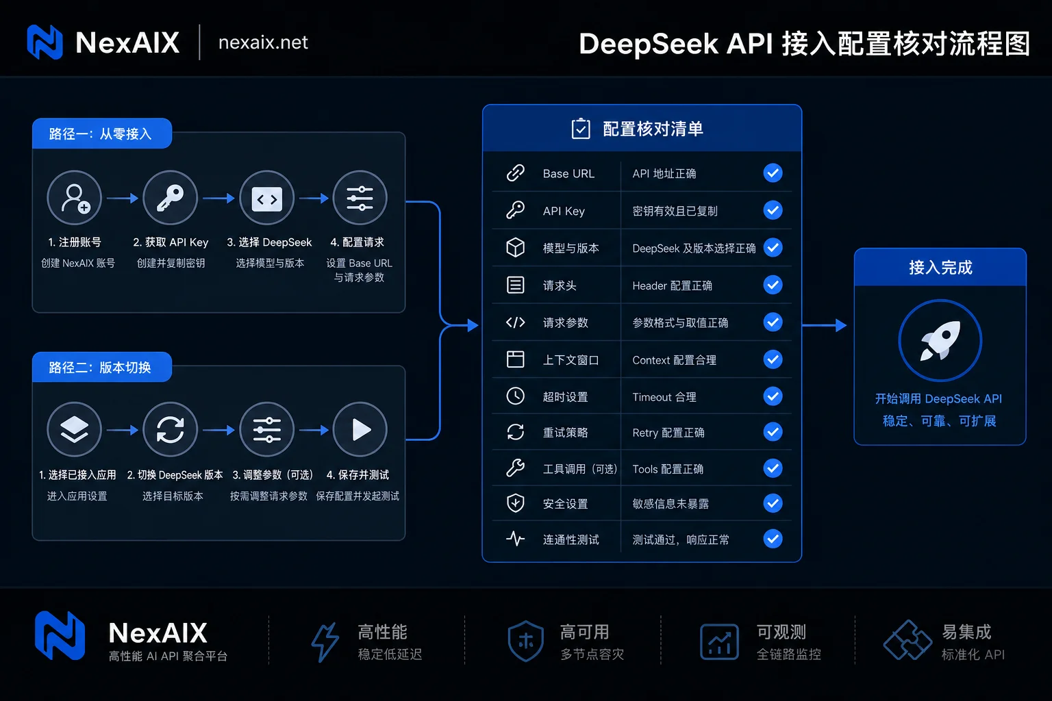Click the document icon in the 请求头 row

point(516,285)
